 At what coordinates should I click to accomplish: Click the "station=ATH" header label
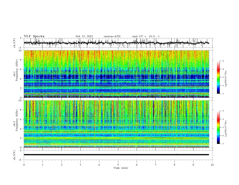pos(112,36)
